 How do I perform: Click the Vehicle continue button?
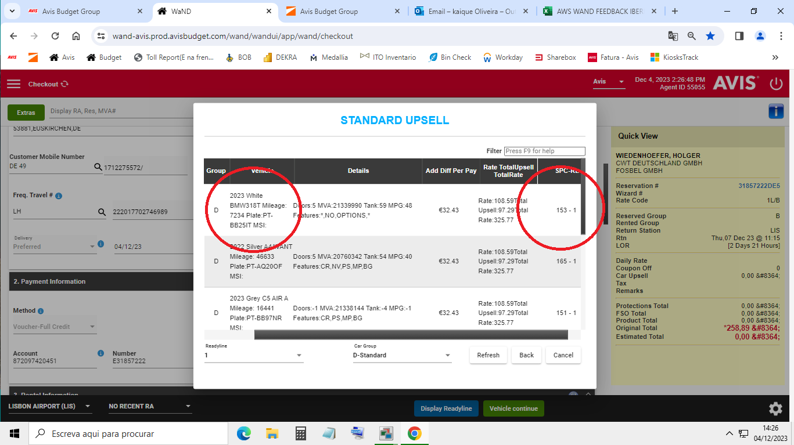pos(513,408)
